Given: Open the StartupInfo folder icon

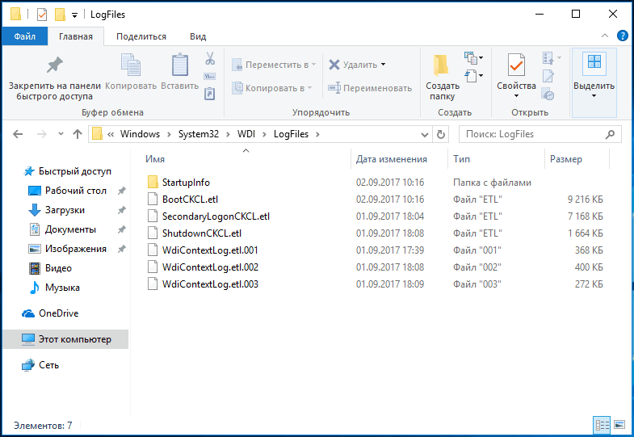Looking at the screenshot, I should pos(153,183).
